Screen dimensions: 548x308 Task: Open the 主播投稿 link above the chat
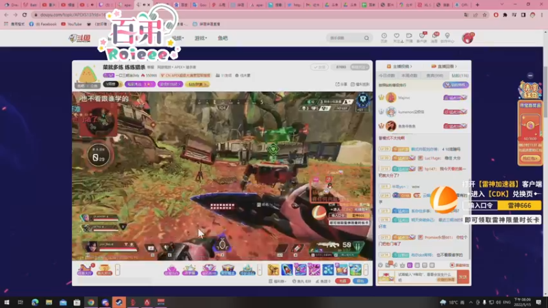pyautogui.click(x=399, y=66)
